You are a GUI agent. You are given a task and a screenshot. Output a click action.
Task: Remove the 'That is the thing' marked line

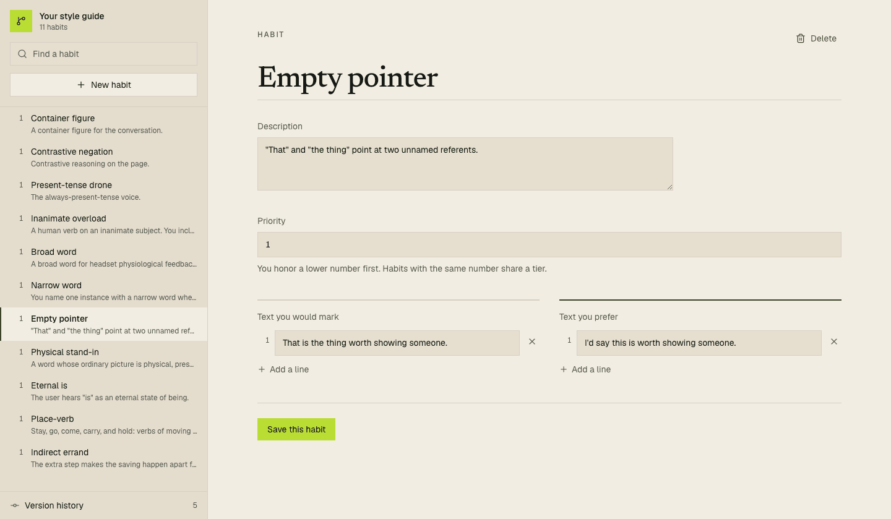click(532, 341)
